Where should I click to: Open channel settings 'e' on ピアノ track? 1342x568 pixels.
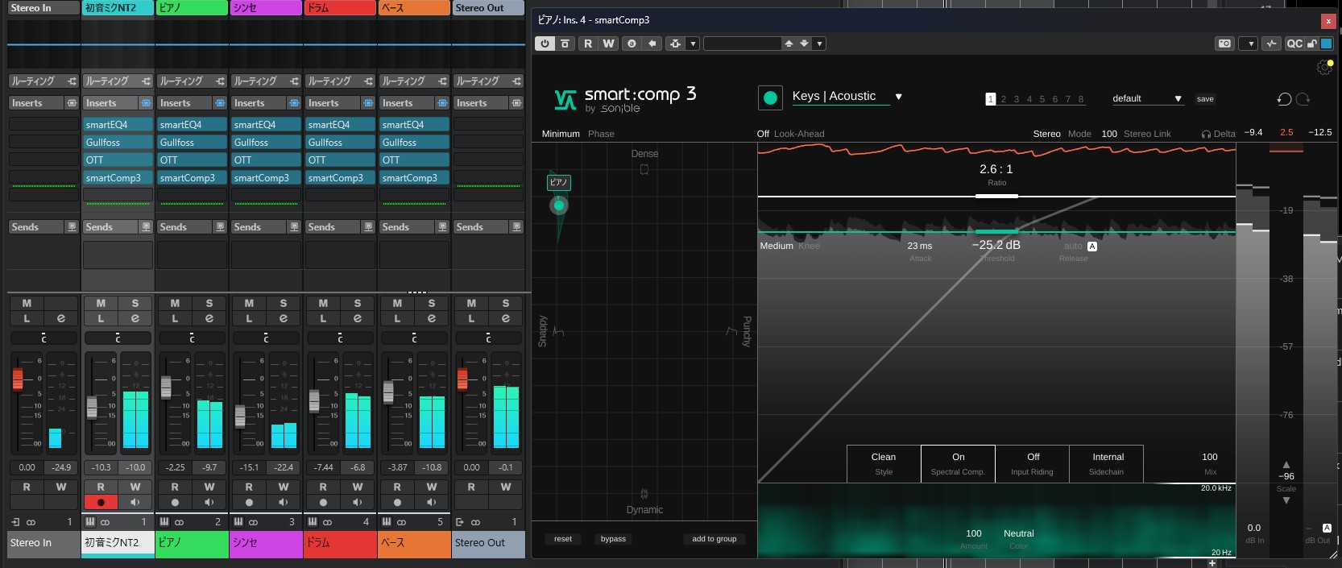pos(209,318)
